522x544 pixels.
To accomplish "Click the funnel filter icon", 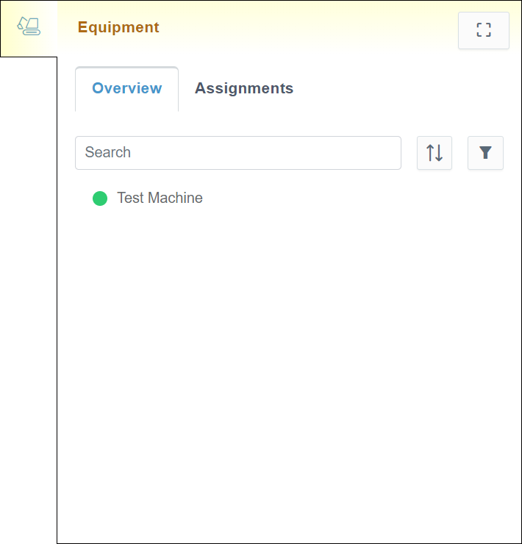I will coord(485,153).
